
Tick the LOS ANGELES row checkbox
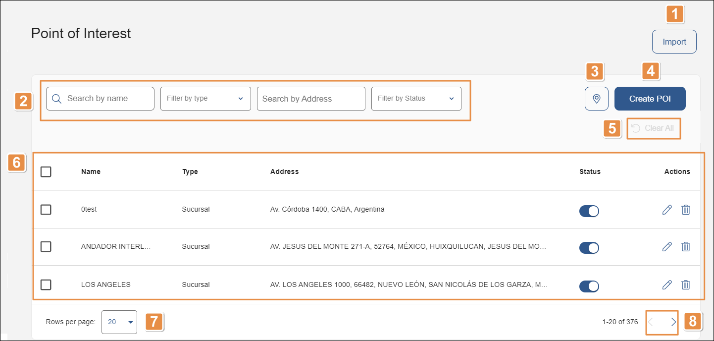point(46,284)
